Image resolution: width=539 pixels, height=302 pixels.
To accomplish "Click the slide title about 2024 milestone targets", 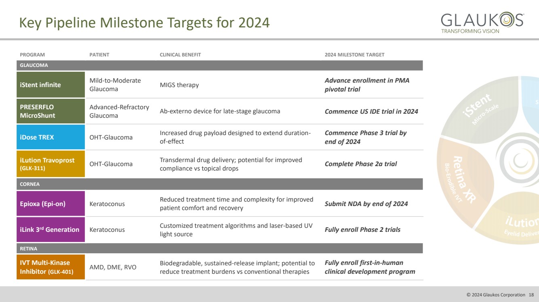I will 144,23.
